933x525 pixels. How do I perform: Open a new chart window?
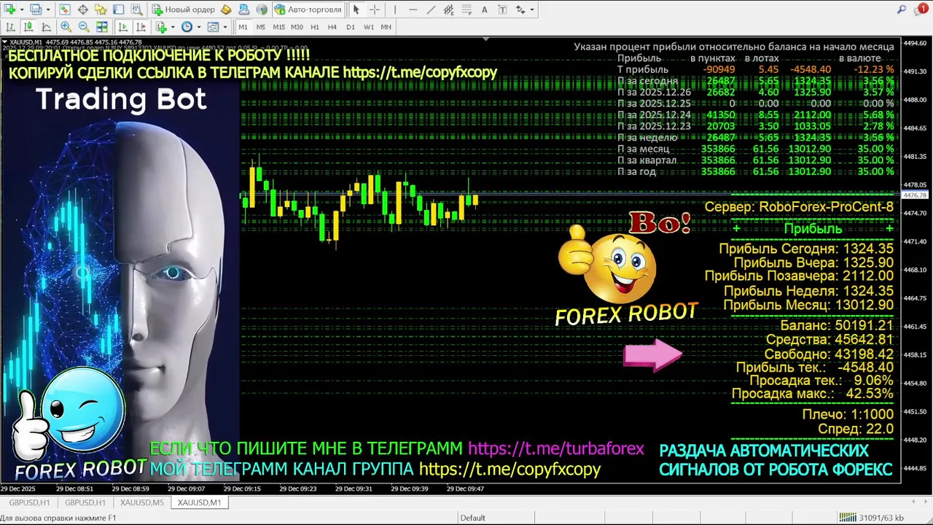pyautogui.click(x=10, y=9)
